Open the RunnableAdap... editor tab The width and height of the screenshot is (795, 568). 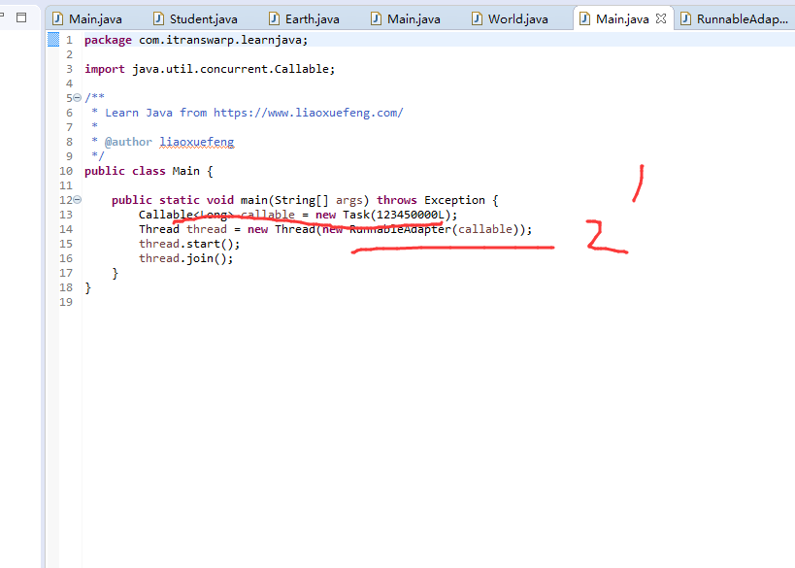coord(735,19)
